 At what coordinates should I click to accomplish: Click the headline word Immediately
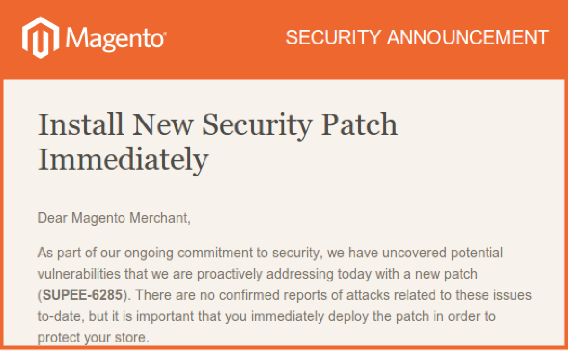[x=123, y=160]
